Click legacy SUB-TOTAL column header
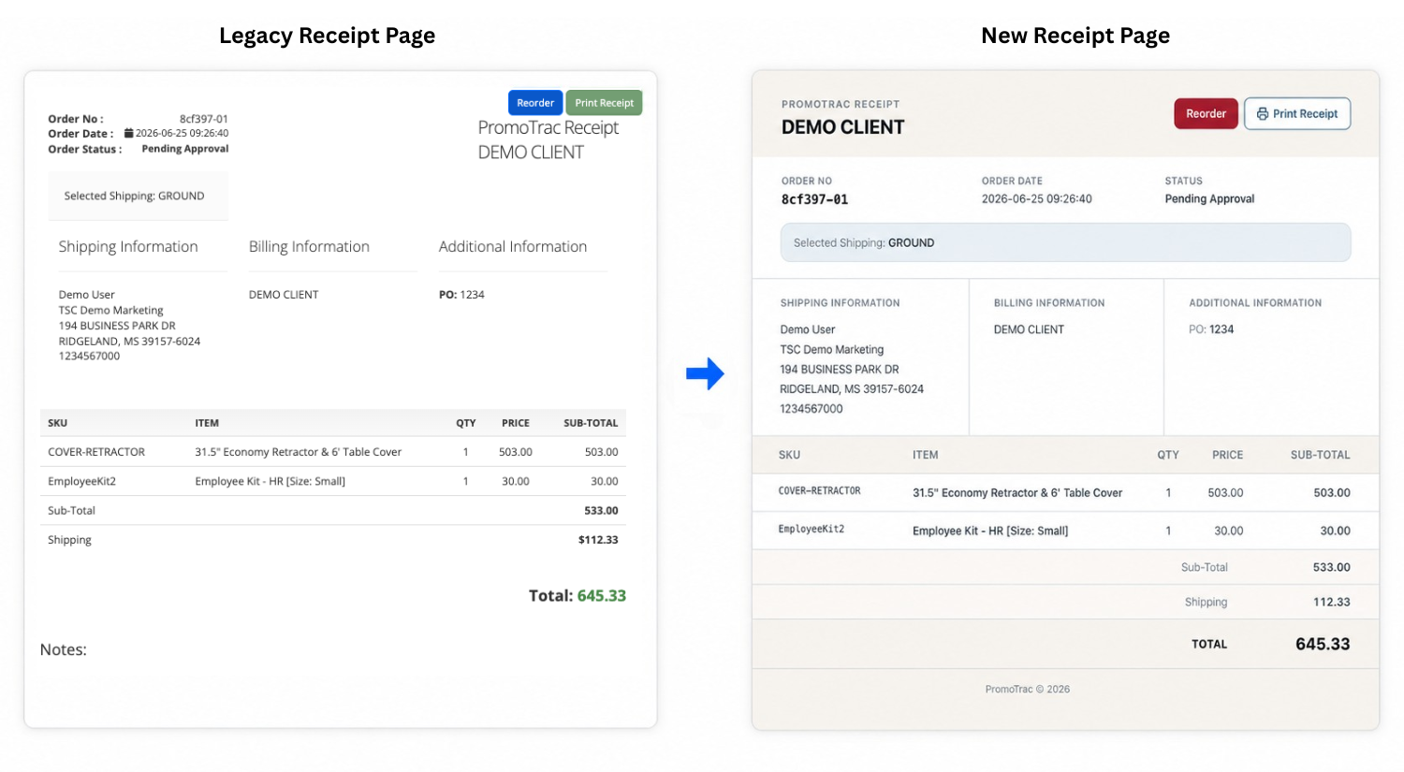Screen dimensions: 1404x772 pyautogui.click(x=591, y=423)
